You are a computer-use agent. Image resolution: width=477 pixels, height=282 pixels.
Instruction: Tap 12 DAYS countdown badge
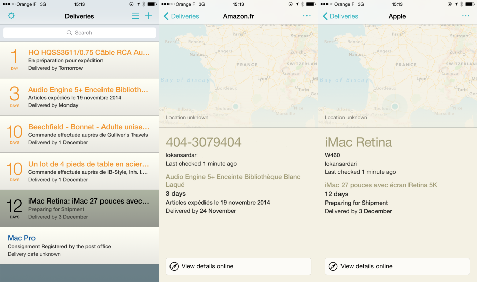click(x=14, y=208)
